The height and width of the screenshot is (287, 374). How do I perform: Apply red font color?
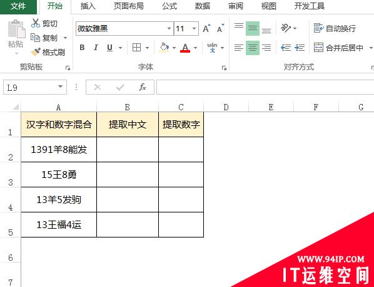point(185,48)
